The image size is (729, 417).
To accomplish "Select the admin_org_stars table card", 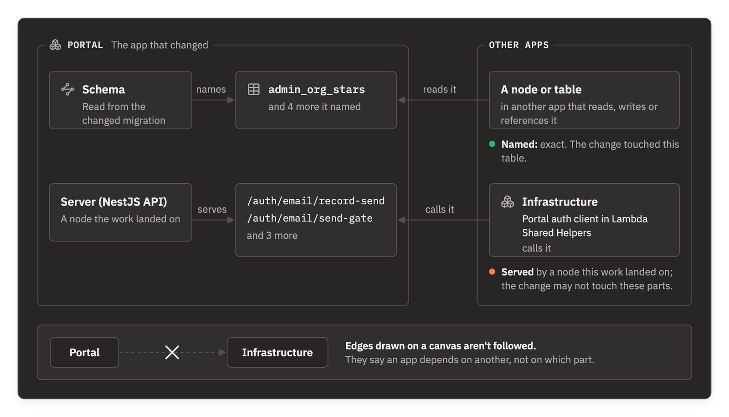I will [316, 100].
